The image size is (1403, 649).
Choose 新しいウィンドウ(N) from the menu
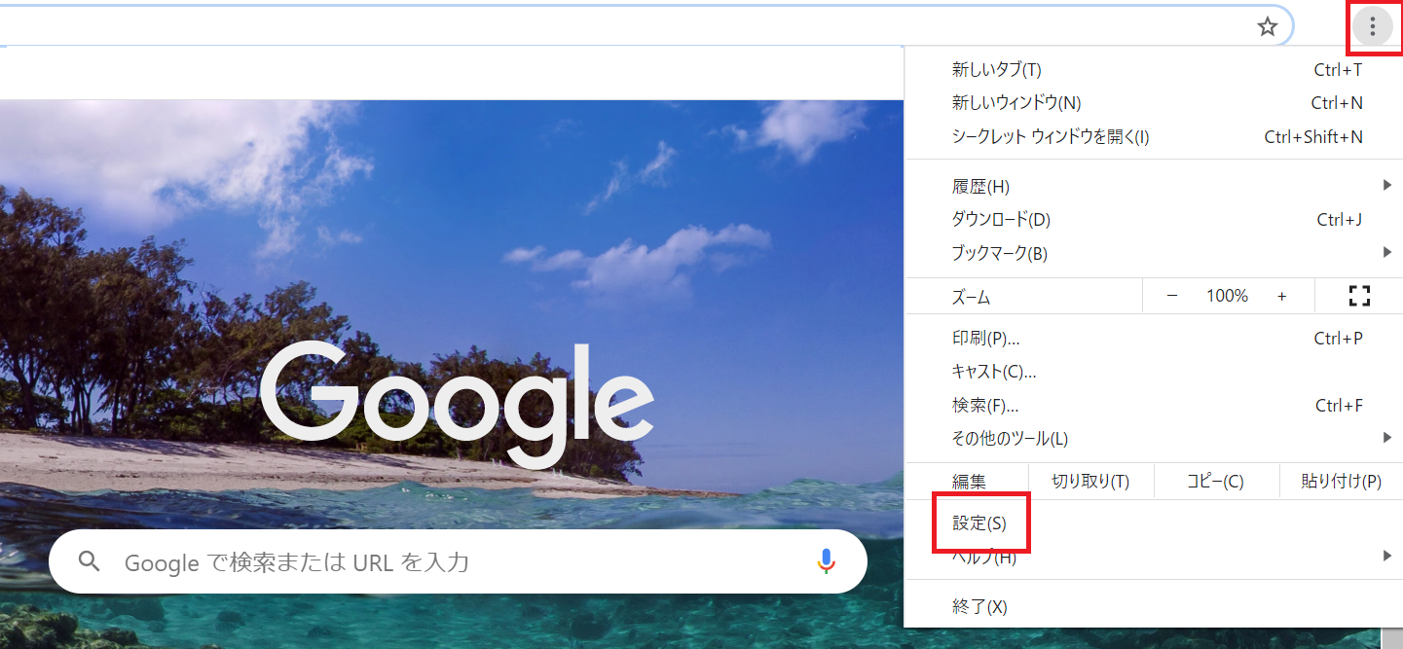pos(1153,103)
